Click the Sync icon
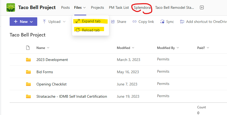 [162, 22]
